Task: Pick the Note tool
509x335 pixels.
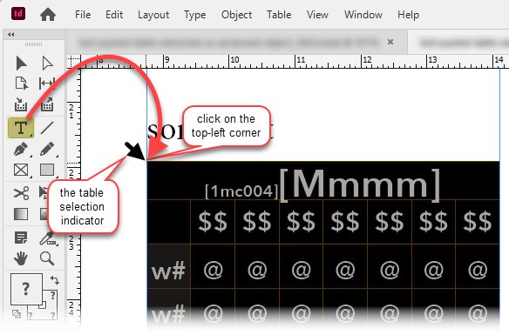Action: click(x=21, y=238)
